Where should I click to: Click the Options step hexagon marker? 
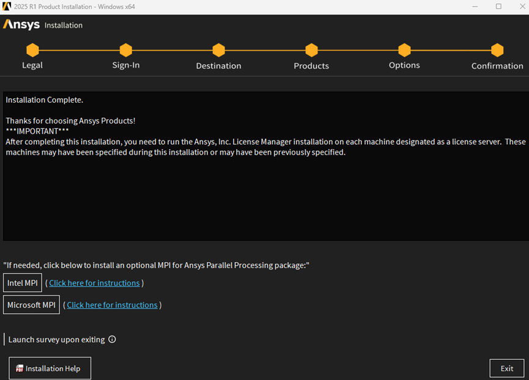tap(404, 50)
